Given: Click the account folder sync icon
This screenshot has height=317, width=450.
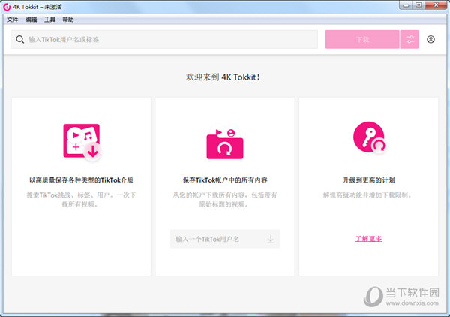Looking at the screenshot, I should click(225, 143).
